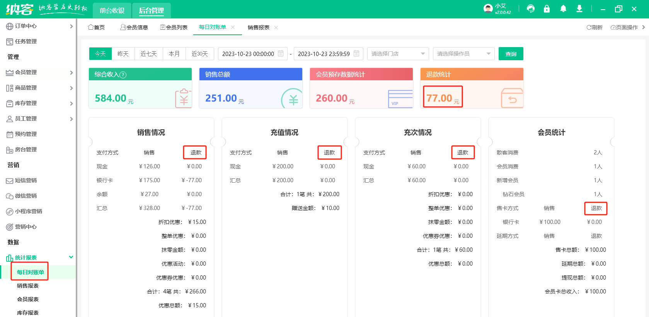Close the 每日对账单 tab
649x317 pixels.
[x=233, y=27]
